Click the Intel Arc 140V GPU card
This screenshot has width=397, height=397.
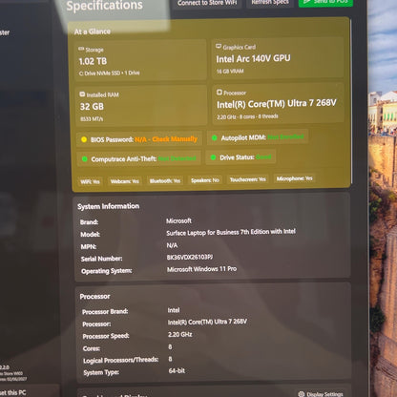(x=278, y=58)
